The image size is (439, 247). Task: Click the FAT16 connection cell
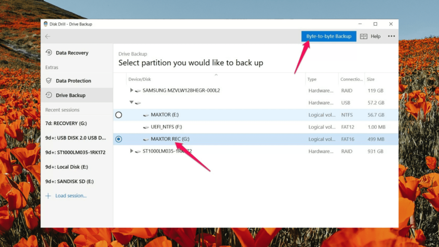[348, 139]
